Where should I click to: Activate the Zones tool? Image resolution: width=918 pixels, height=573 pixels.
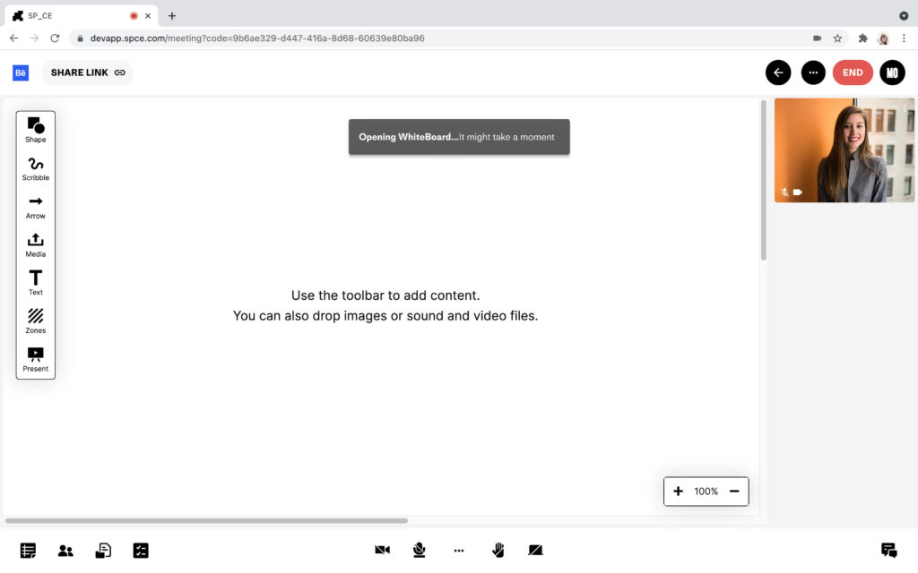[x=36, y=320]
